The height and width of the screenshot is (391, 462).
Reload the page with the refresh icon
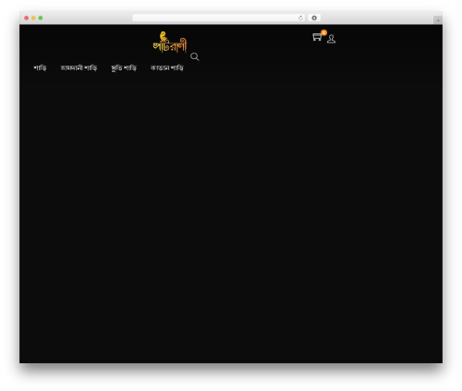300,18
